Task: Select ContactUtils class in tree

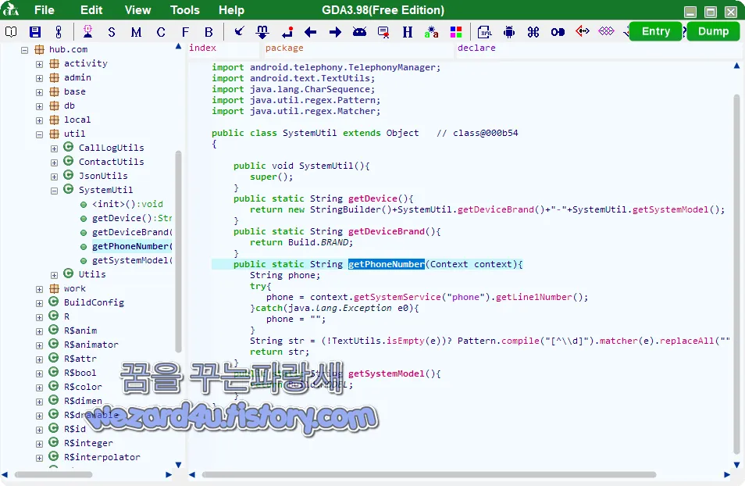Action: tap(111, 162)
